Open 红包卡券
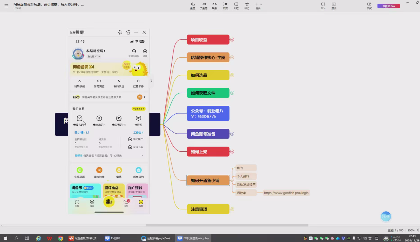 point(138,83)
